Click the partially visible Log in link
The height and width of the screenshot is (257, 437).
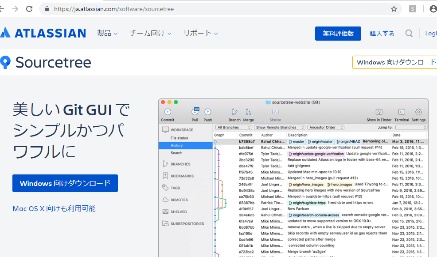[431, 33]
